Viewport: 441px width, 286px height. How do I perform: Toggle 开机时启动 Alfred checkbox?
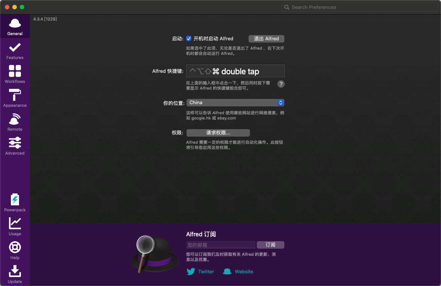pyautogui.click(x=189, y=38)
